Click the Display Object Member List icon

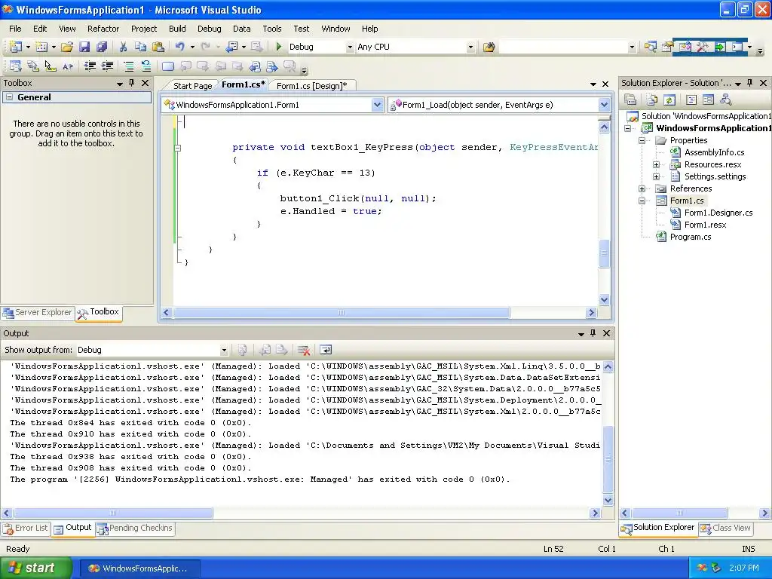(15, 66)
